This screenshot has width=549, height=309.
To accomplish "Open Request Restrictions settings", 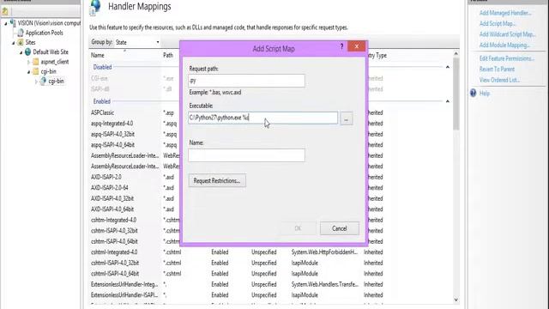I will [217, 181].
